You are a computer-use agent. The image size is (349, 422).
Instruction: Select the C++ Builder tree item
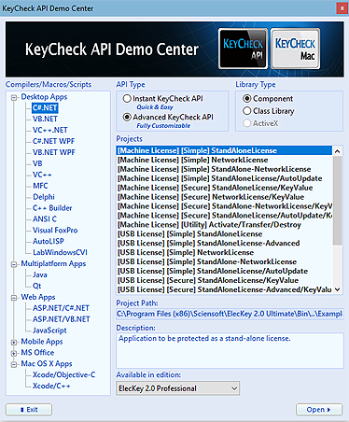click(52, 208)
